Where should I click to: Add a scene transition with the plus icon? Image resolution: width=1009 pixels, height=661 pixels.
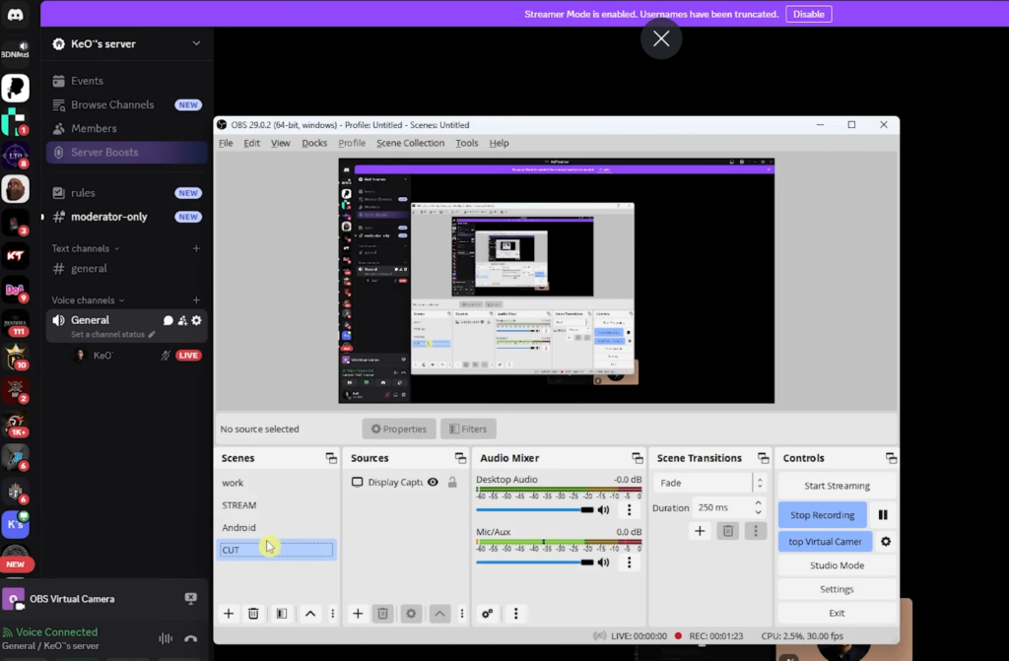click(700, 530)
